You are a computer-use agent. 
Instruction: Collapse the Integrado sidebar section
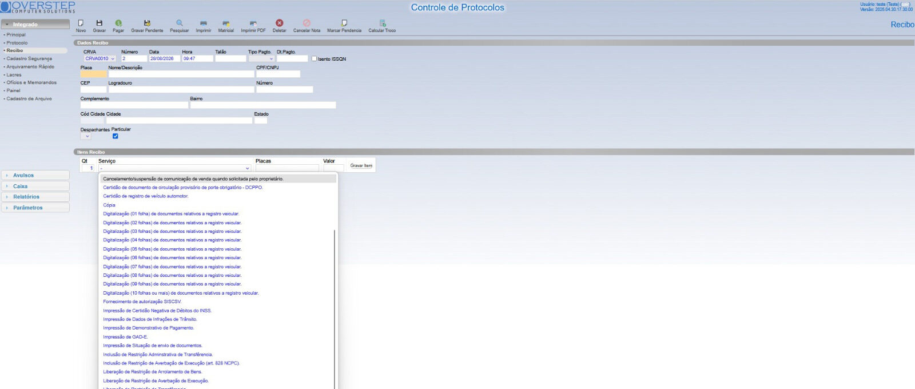(35, 24)
